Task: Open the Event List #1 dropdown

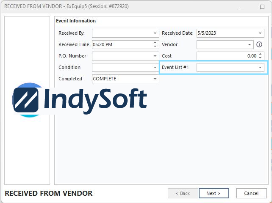Action: [x=260, y=67]
